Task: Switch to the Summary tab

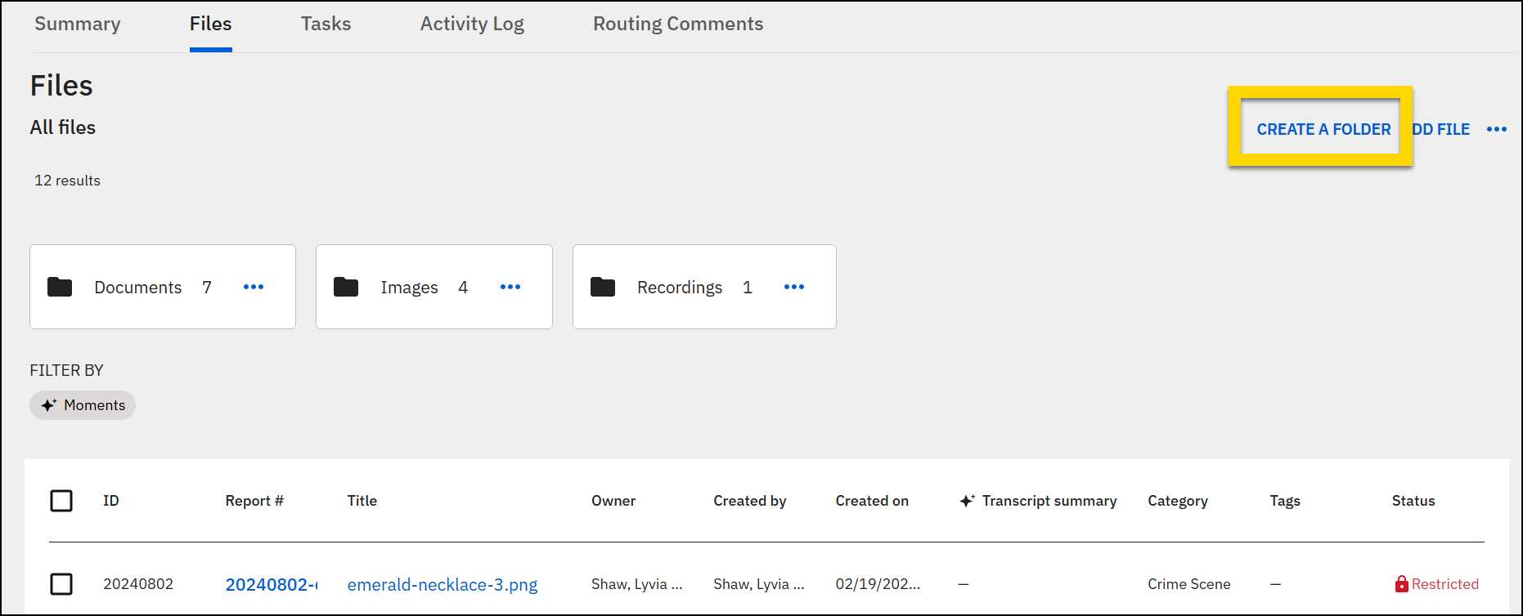Action: pyautogui.click(x=78, y=25)
